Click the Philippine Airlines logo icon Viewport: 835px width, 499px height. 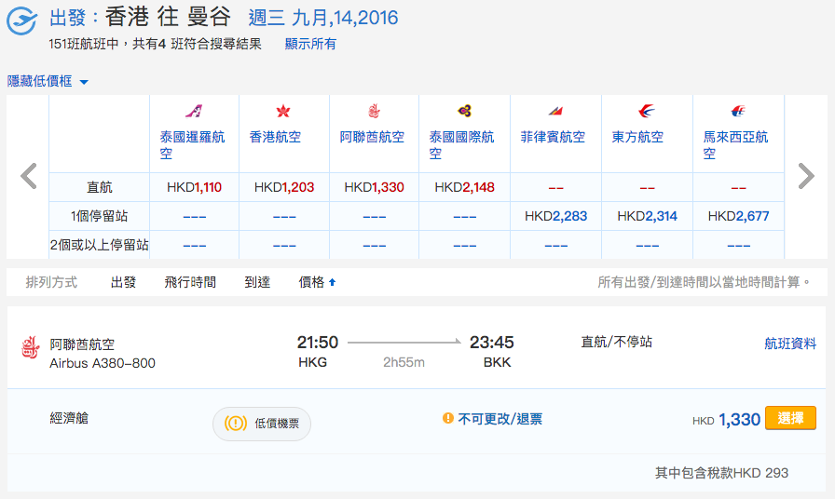[555, 111]
